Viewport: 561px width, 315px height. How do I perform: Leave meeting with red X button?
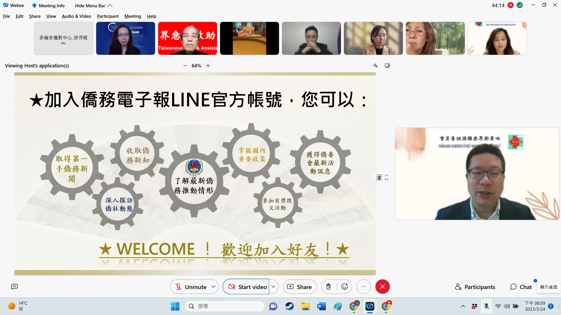point(382,287)
